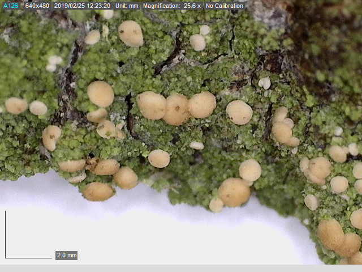Click the No Calibration label
The width and height of the screenshot is (362, 272).
pyautogui.click(x=225, y=6)
